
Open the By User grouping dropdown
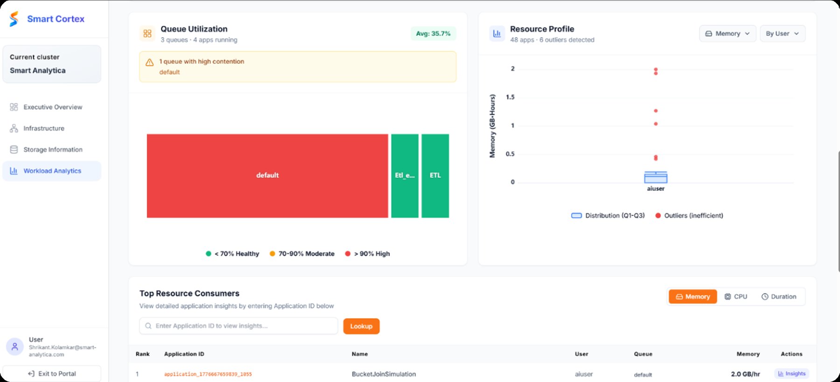click(x=783, y=34)
